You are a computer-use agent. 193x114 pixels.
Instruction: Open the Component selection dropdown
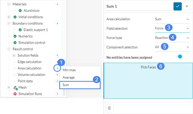tap(172, 47)
